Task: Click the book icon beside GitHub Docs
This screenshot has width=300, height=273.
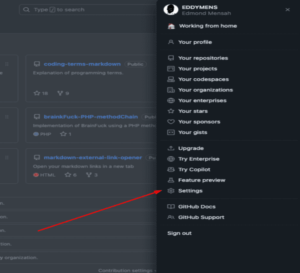Action: click(171, 207)
